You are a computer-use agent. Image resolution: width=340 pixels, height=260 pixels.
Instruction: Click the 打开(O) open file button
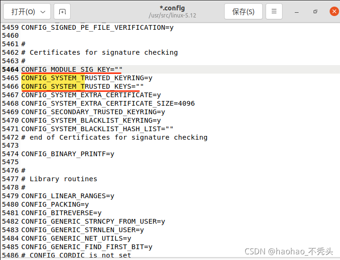tap(23, 11)
